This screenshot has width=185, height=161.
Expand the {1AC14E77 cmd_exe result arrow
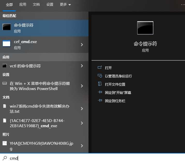point(82,123)
